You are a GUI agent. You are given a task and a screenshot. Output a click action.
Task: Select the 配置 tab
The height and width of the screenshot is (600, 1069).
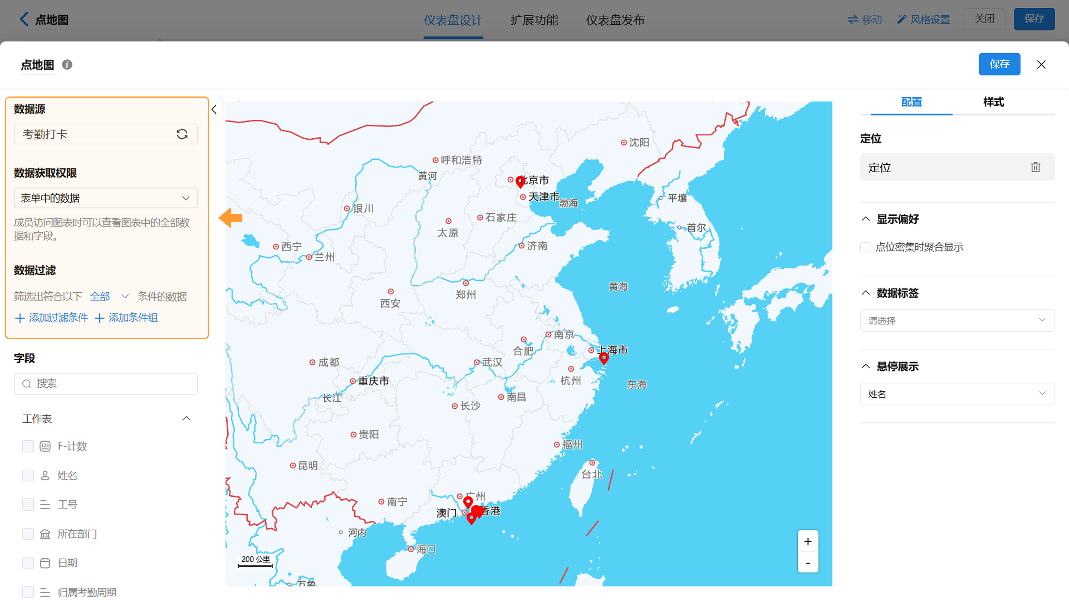(x=911, y=102)
